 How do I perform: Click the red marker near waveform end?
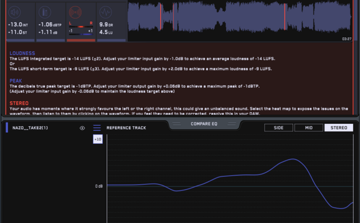[285, 16]
